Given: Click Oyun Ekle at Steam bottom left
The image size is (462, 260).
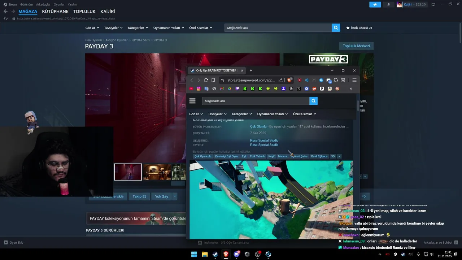Looking at the screenshot, I should click(x=14, y=243).
